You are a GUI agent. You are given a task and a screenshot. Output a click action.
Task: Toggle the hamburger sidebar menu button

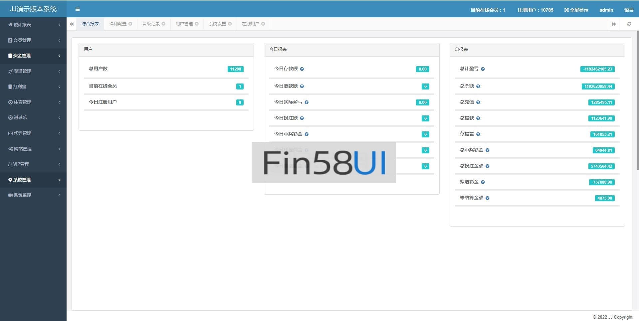(78, 9)
